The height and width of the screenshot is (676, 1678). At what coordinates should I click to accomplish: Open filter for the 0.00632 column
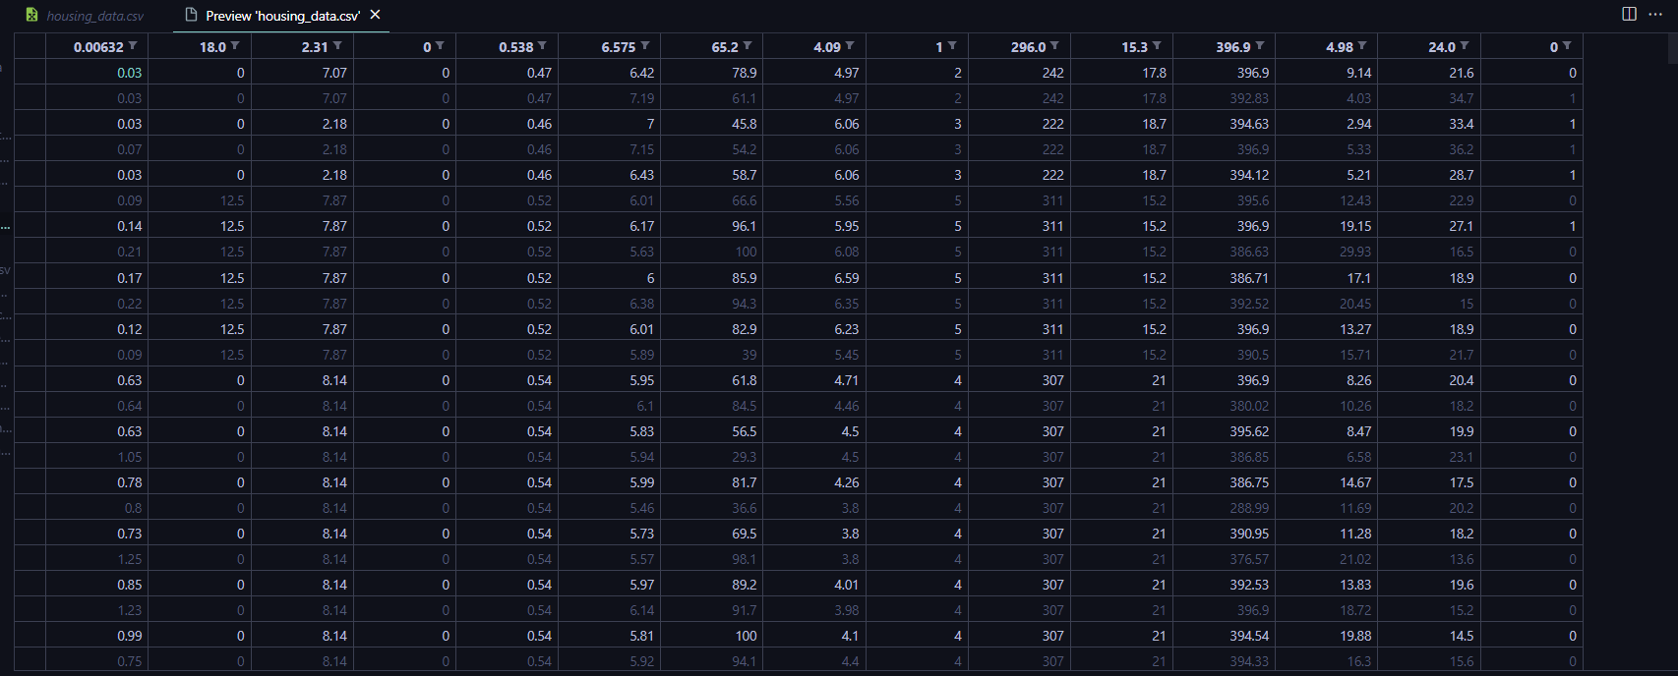coord(133,46)
